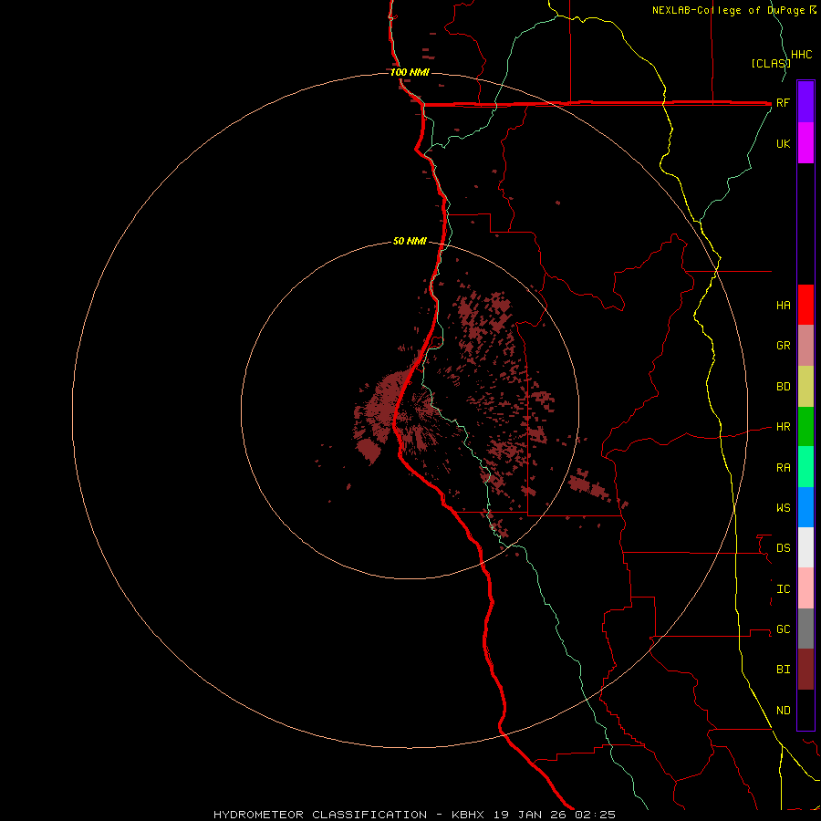The height and width of the screenshot is (821, 821).
Task: Click the RA light green swatch
Action: point(805,467)
